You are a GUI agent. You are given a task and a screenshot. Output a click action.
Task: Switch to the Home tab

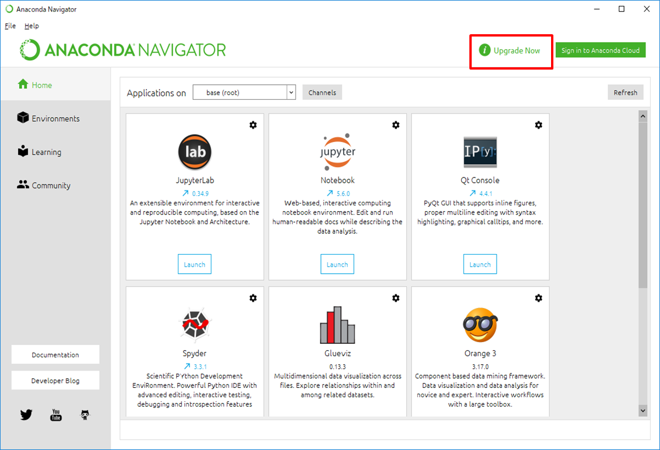56,85
